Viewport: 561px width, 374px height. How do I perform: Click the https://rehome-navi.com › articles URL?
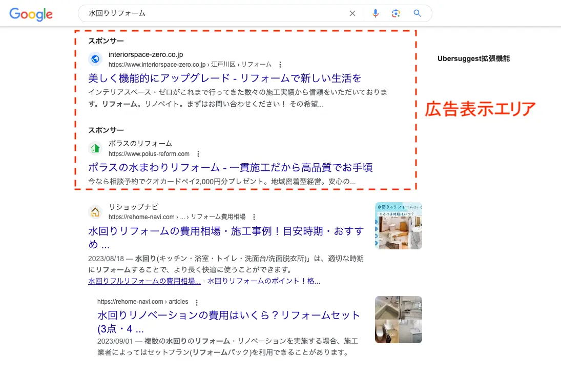point(143,302)
